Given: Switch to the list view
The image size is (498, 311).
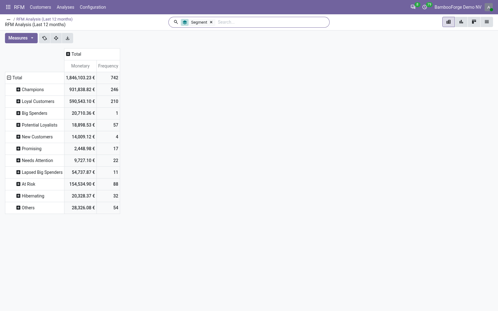Looking at the screenshot, I should click(x=487, y=22).
